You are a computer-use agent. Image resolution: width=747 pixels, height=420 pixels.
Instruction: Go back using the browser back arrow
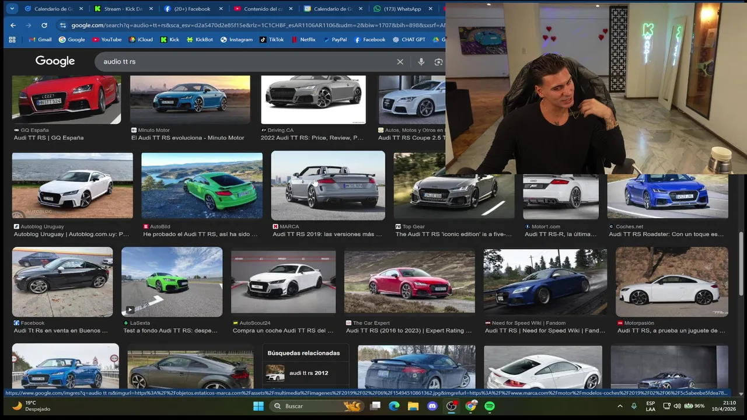13,25
